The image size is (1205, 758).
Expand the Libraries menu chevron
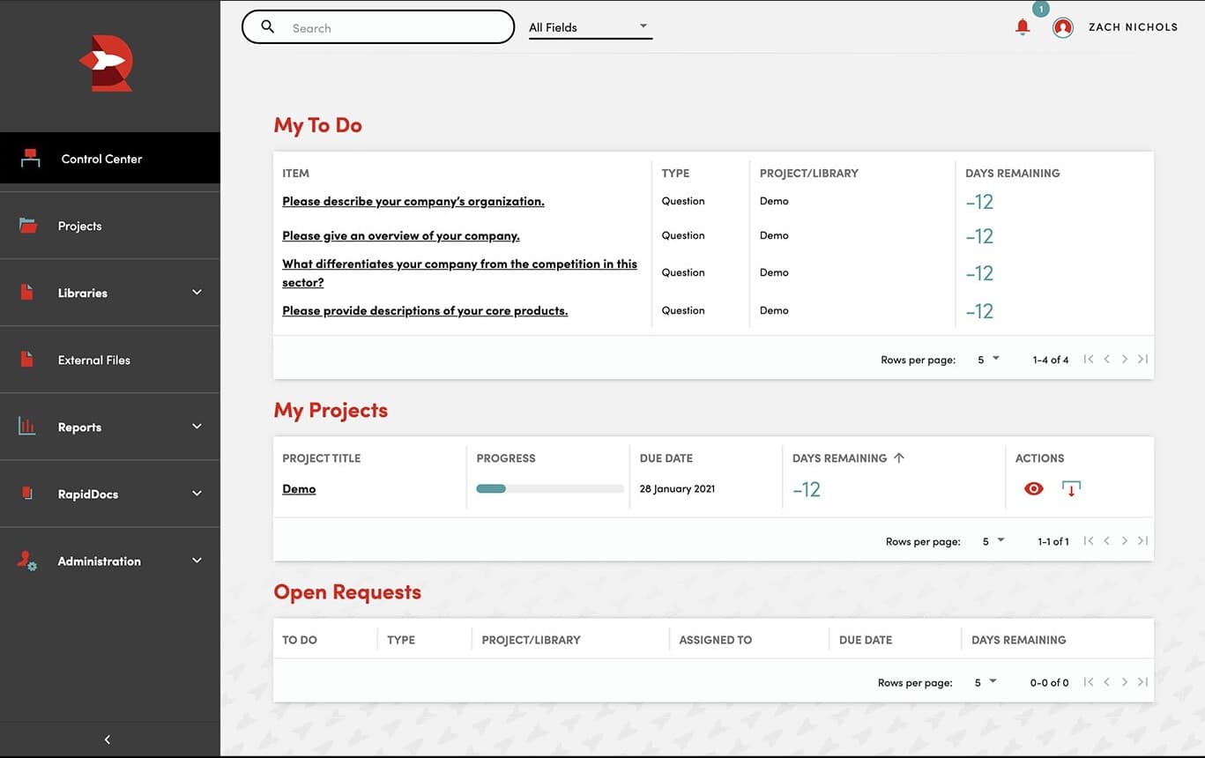click(197, 293)
